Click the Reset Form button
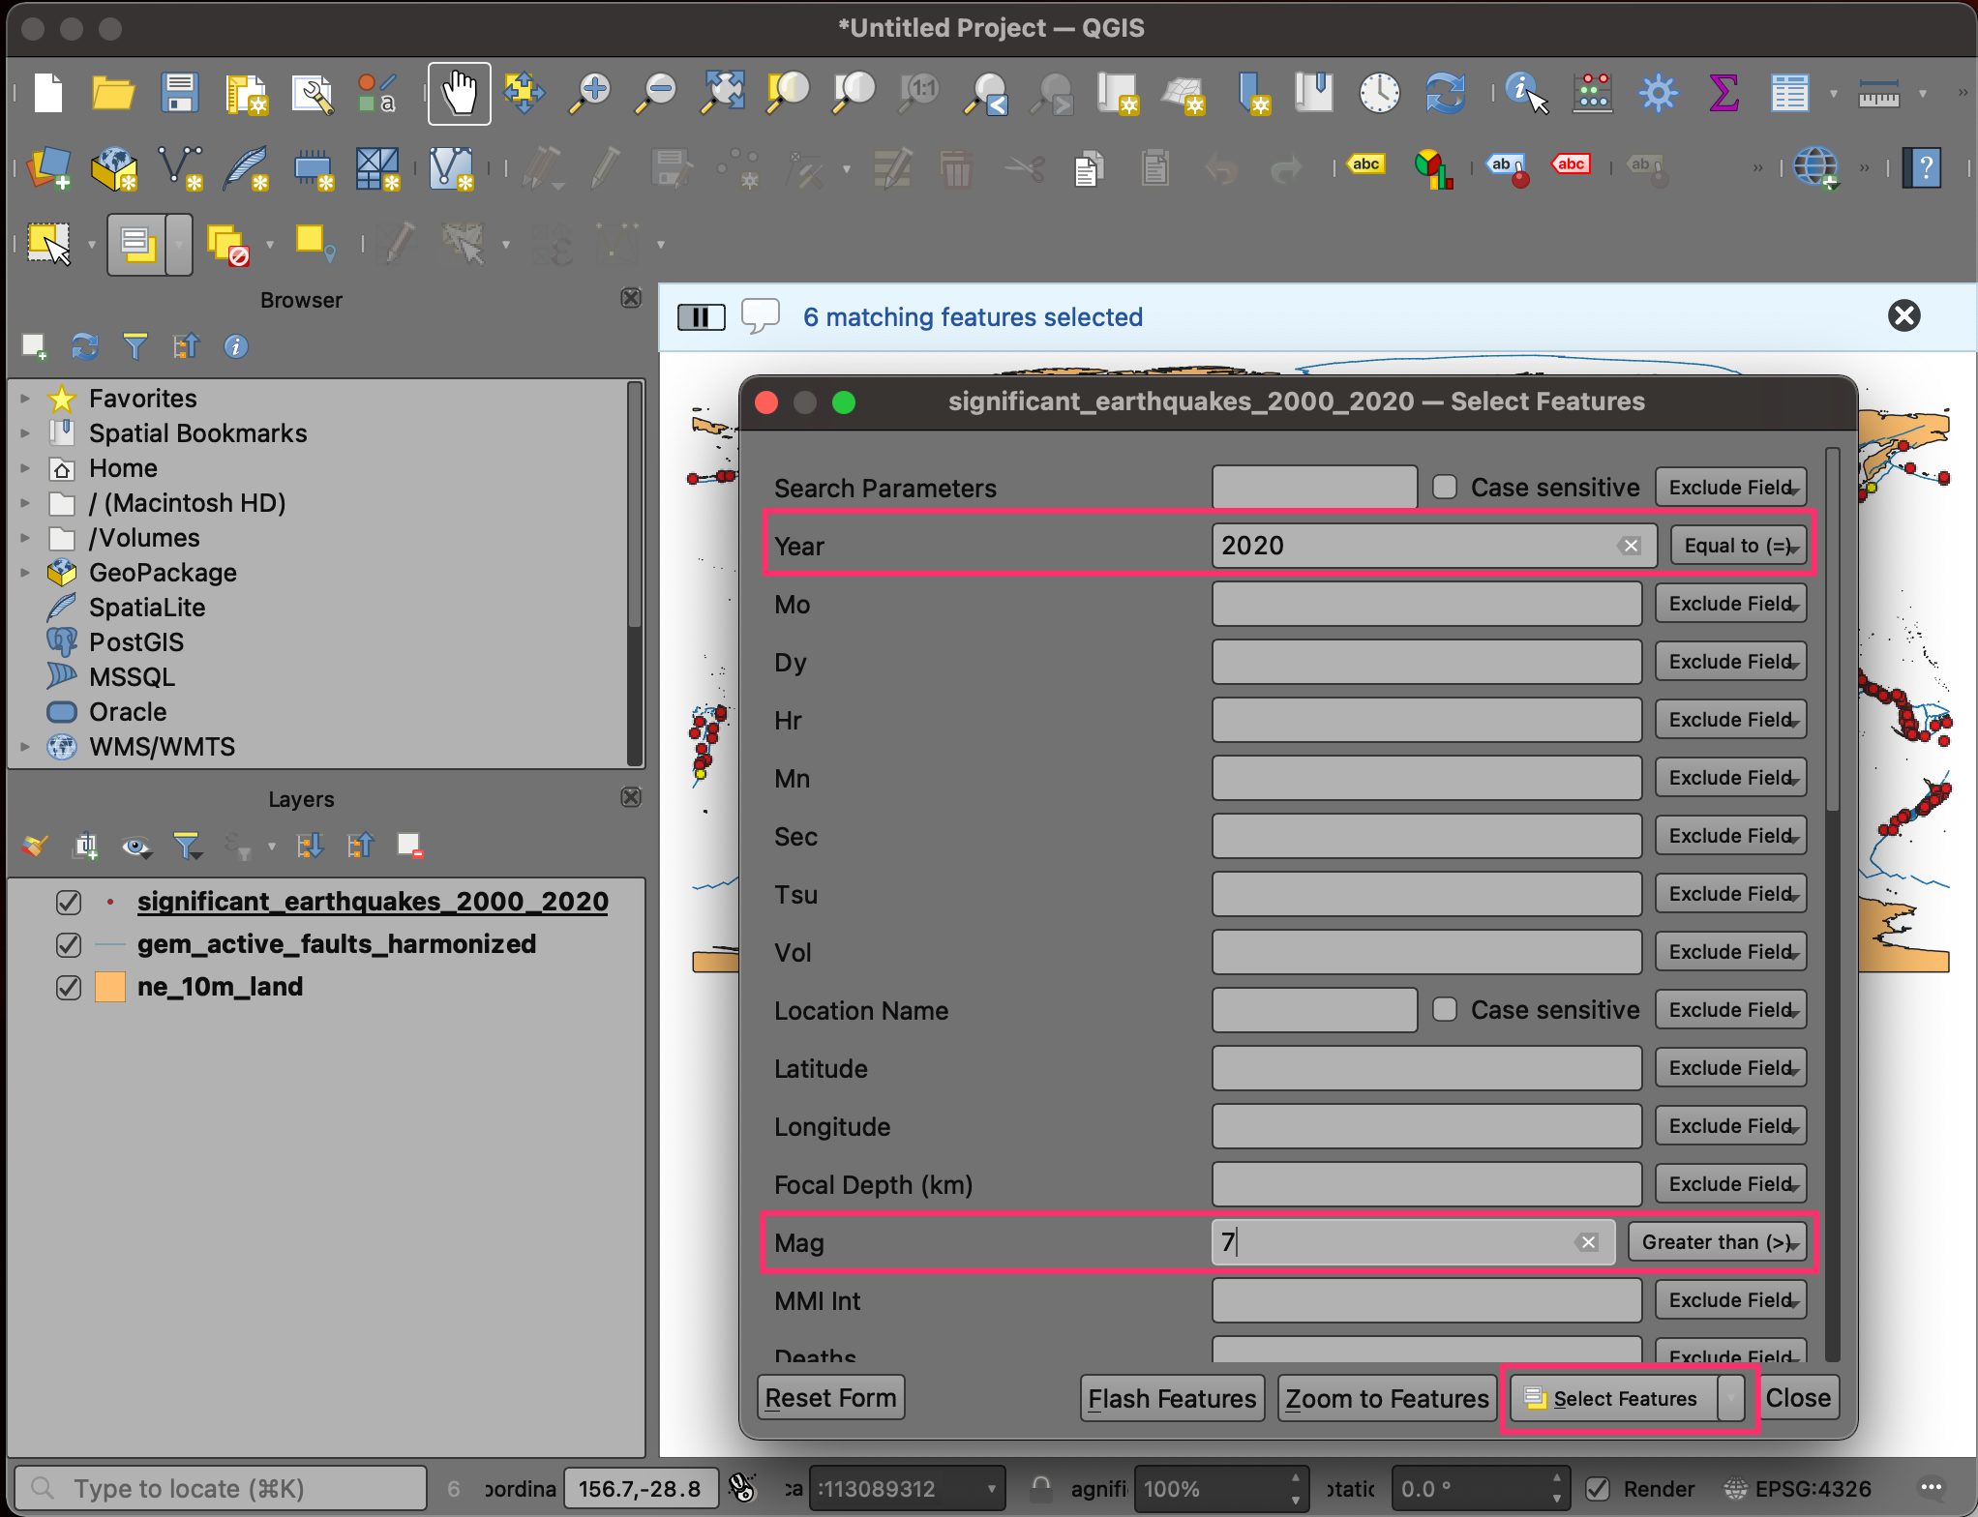Image resolution: width=1978 pixels, height=1517 pixels. 830,1398
